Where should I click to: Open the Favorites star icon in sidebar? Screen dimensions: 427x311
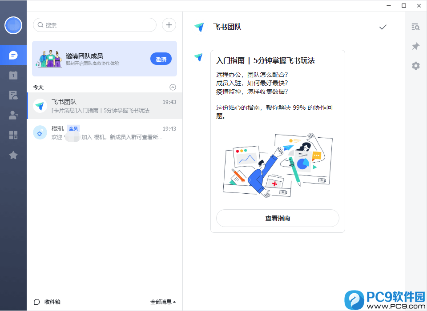13,155
